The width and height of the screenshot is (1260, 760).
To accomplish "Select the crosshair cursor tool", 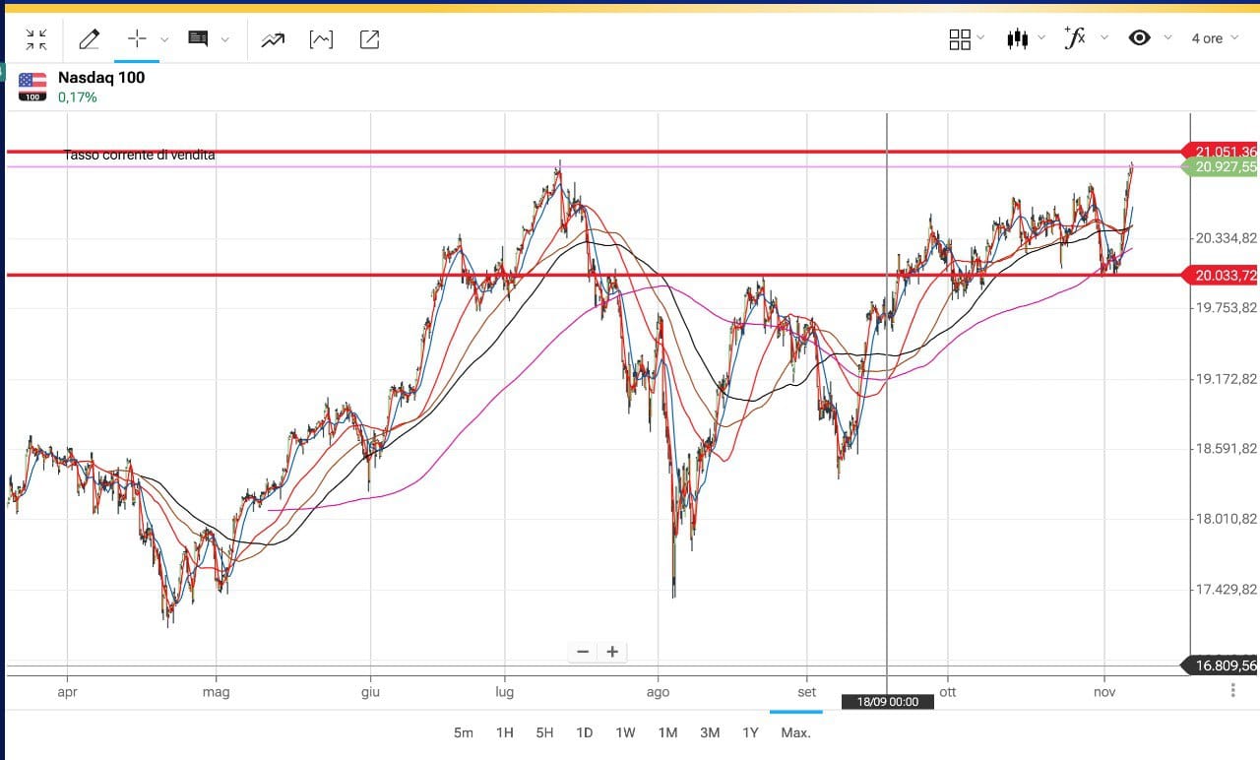I will tap(137, 39).
